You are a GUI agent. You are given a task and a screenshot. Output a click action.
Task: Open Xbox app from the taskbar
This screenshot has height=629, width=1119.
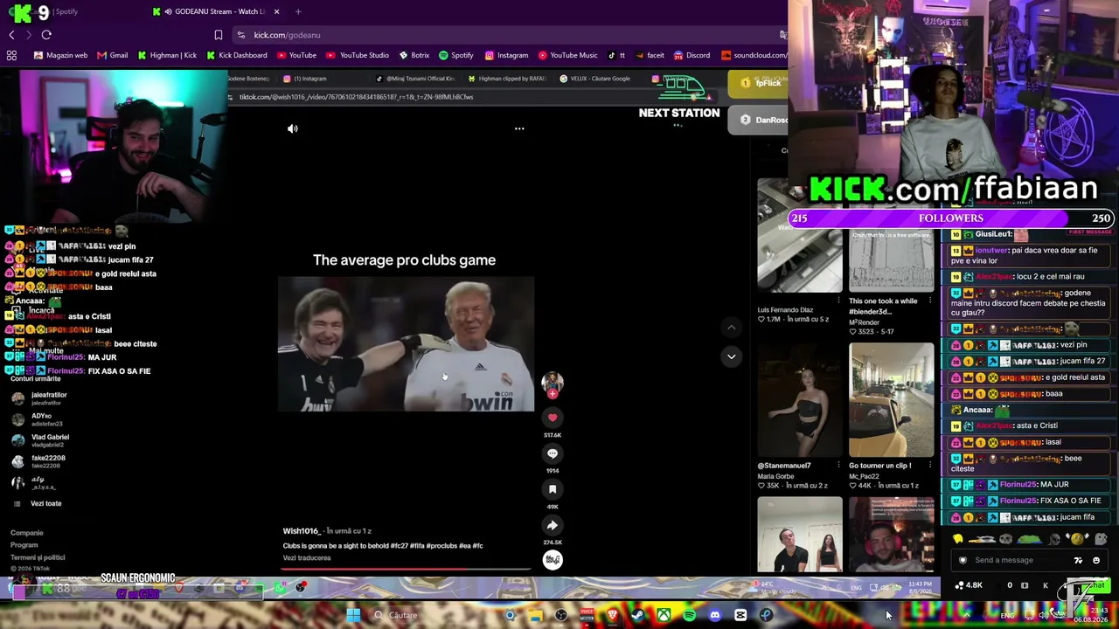click(664, 615)
